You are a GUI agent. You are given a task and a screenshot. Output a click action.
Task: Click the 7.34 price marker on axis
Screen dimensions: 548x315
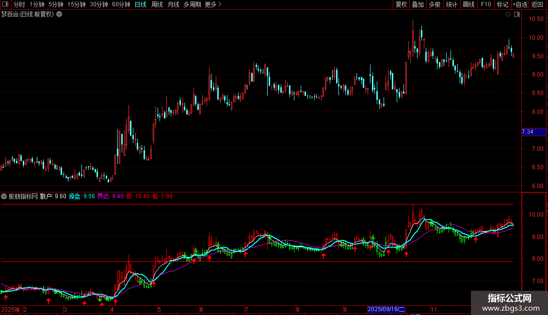[x=533, y=132]
